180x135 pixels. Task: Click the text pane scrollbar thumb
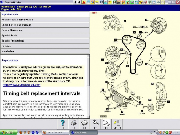[88, 72]
